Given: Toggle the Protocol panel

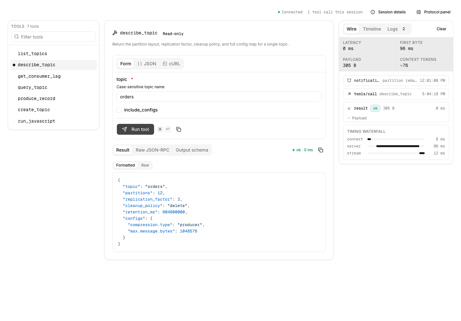Looking at the screenshot, I should pyautogui.click(x=434, y=12).
